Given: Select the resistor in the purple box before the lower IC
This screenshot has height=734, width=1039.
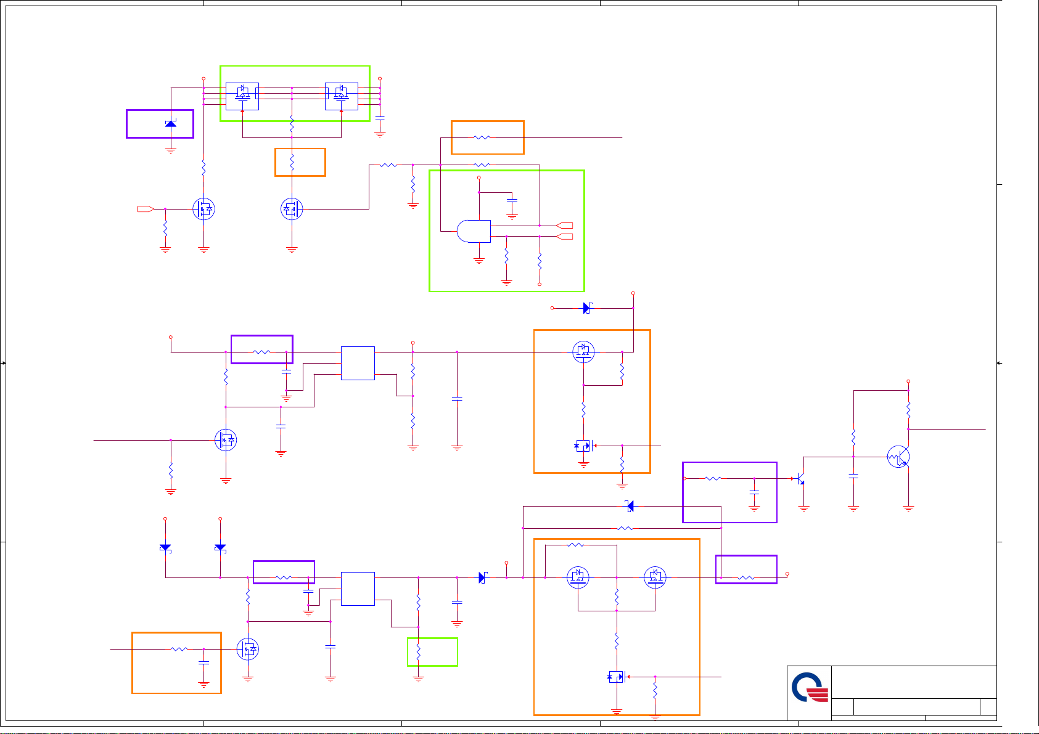Looking at the screenshot, I should 284,577.
